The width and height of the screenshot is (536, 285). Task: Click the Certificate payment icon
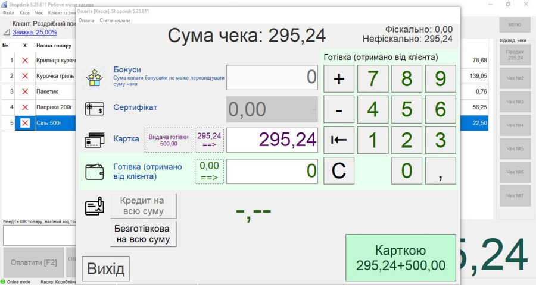coord(95,108)
